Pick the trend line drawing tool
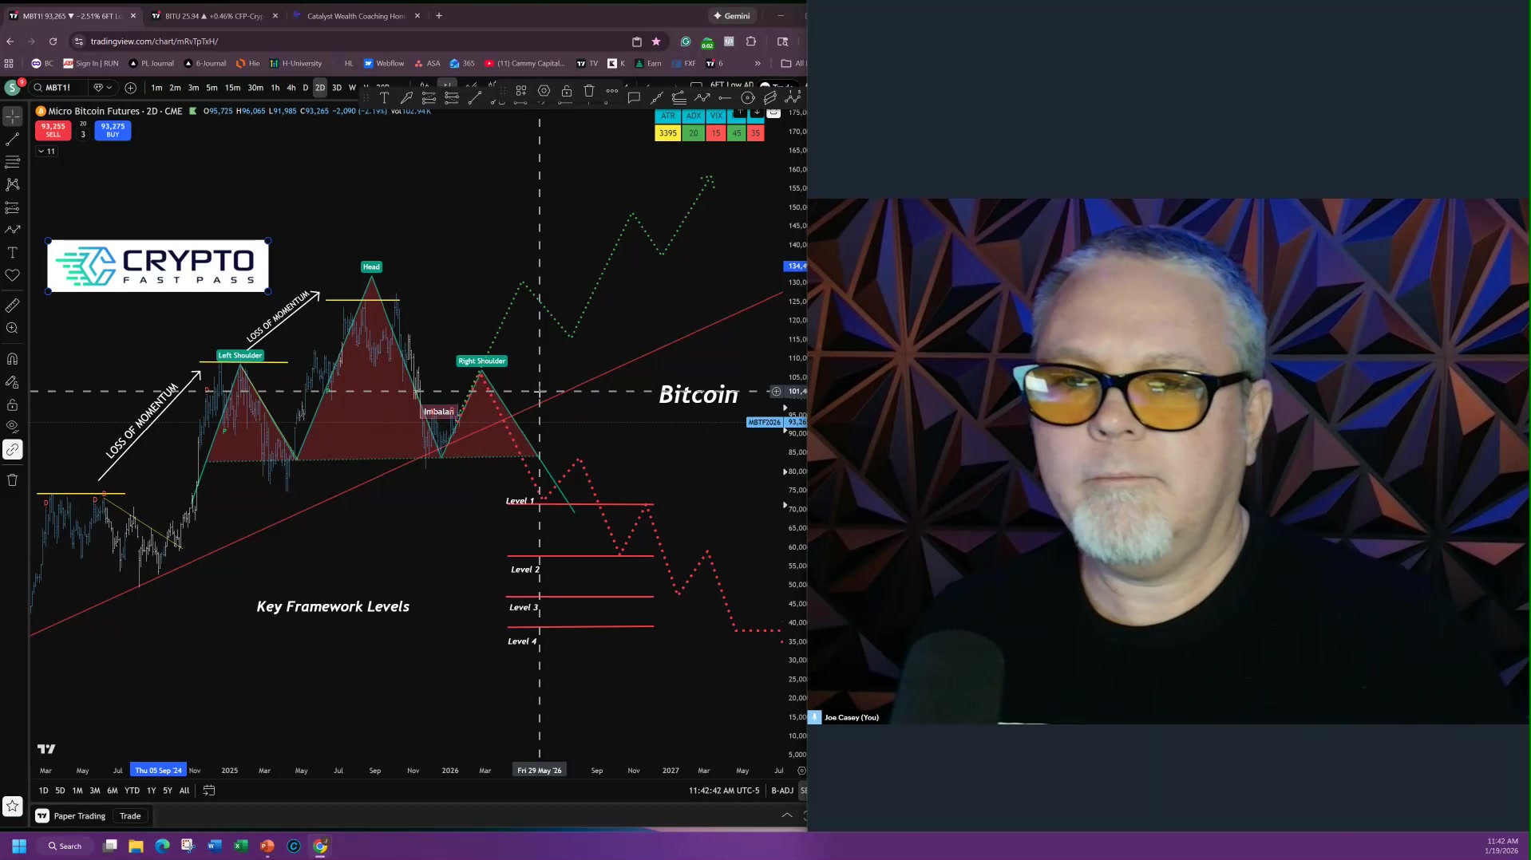 (13, 140)
